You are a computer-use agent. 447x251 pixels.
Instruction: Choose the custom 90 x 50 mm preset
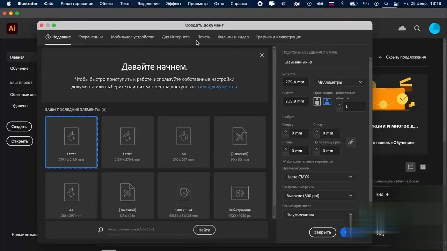(x=240, y=142)
